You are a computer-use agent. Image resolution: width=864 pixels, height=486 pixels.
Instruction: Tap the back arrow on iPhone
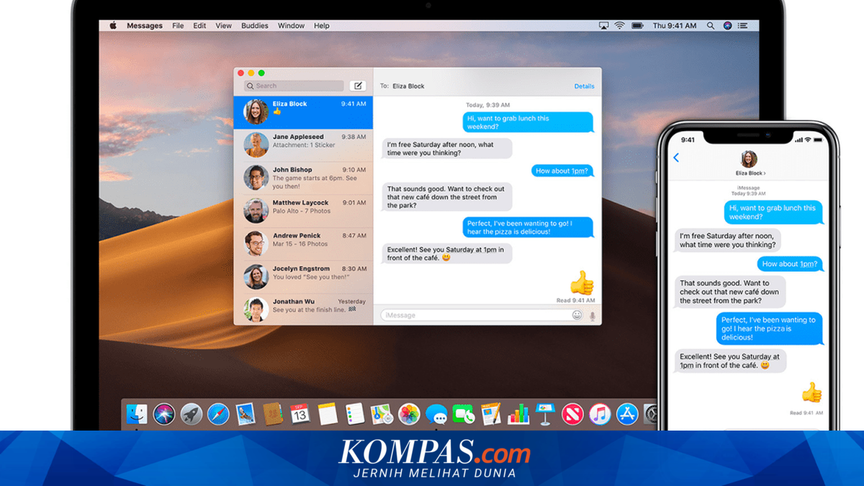(x=676, y=158)
